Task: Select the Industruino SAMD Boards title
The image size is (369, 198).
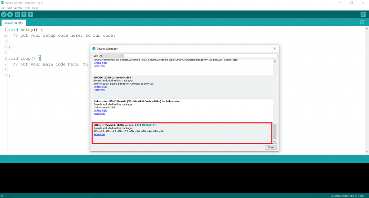Action: click(x=137, y=102)
